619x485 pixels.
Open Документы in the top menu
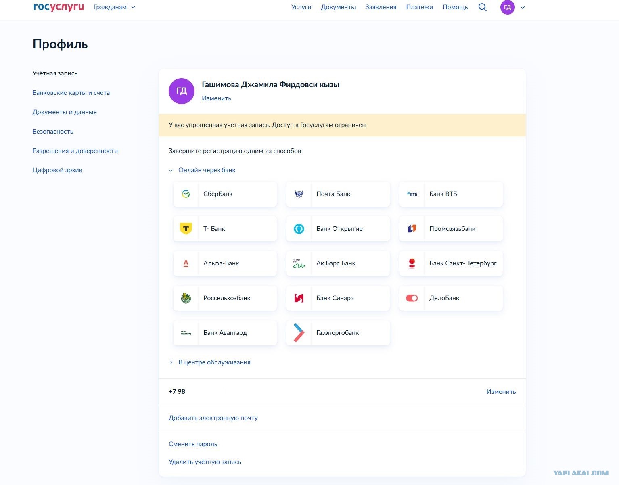tap(339, 7)
